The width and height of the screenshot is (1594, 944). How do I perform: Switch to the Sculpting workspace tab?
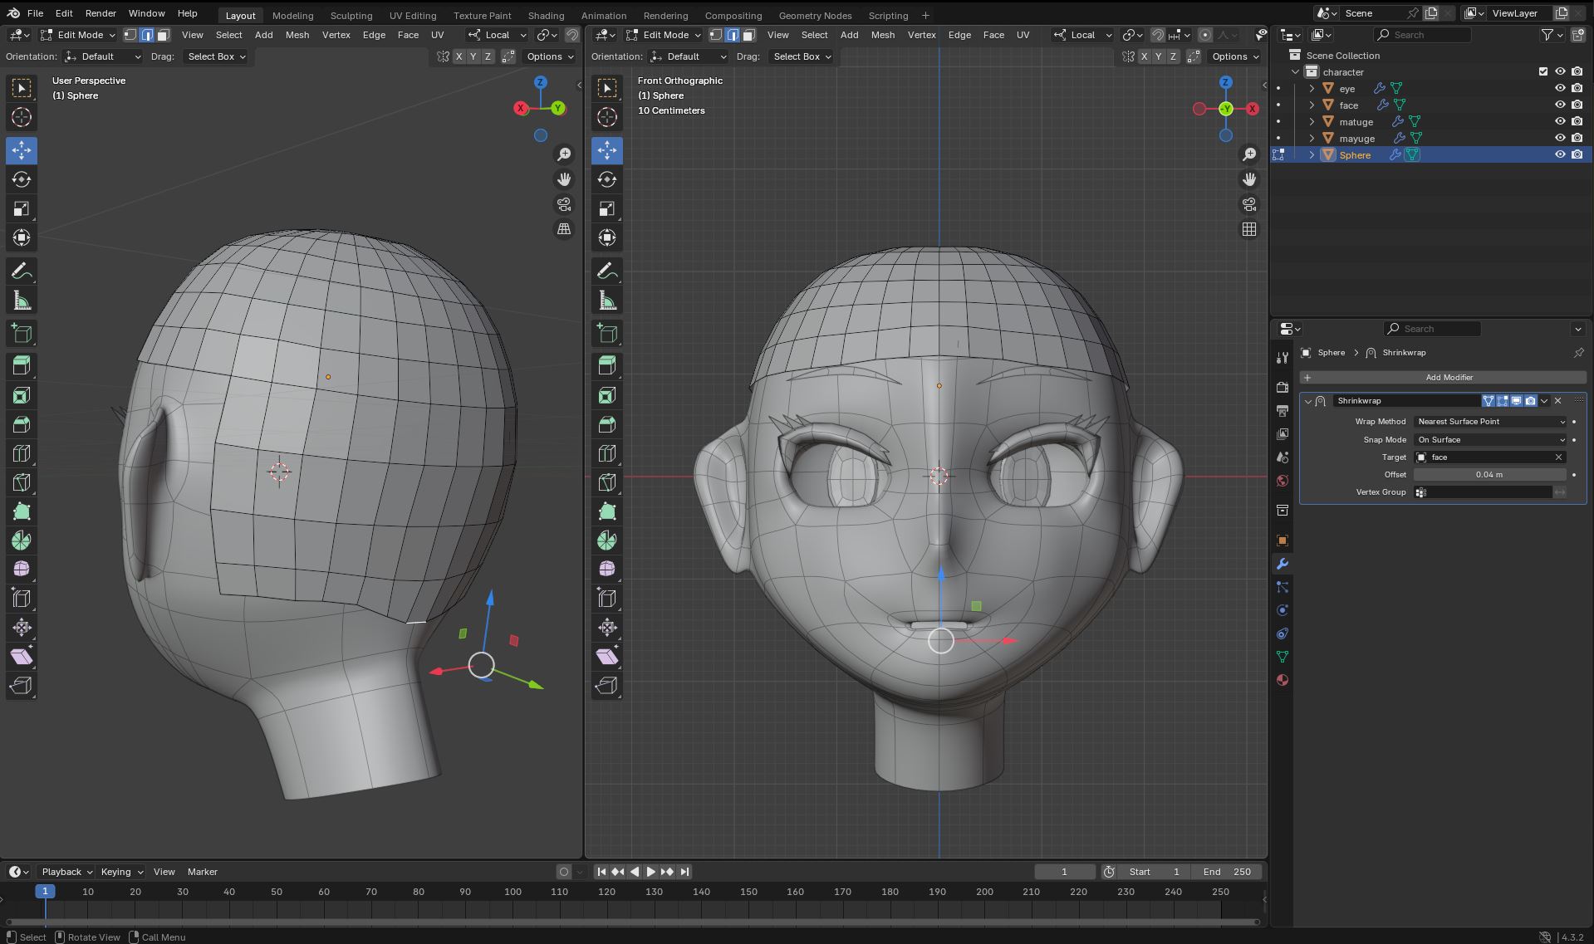coord(351,15)
